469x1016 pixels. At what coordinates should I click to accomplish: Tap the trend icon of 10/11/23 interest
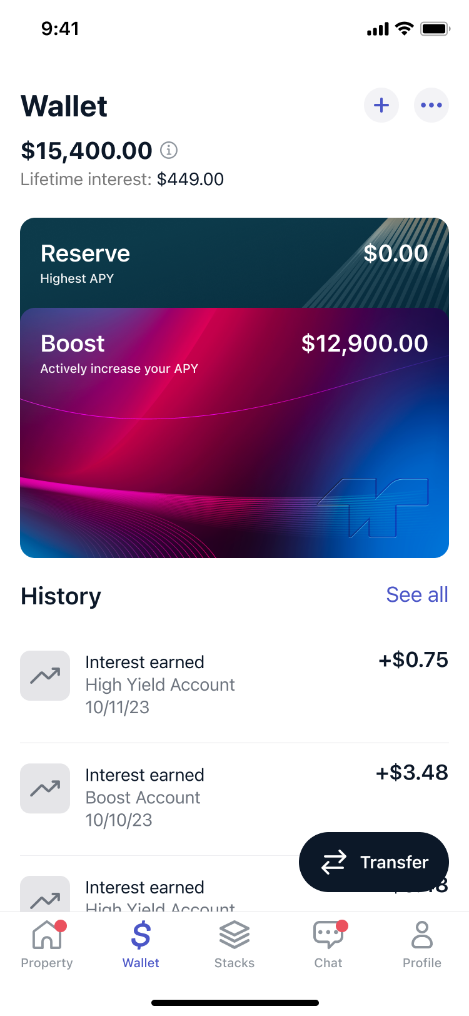(45, 676)
